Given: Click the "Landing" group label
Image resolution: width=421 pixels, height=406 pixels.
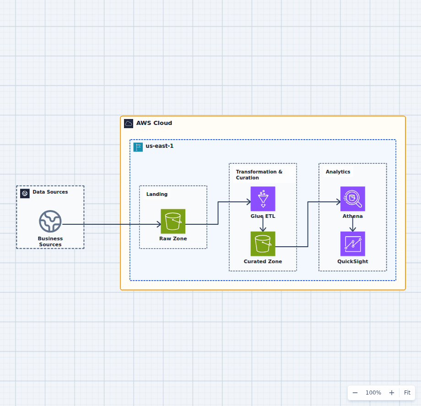Looking at the screenshot, I should (x=157, y=194).
